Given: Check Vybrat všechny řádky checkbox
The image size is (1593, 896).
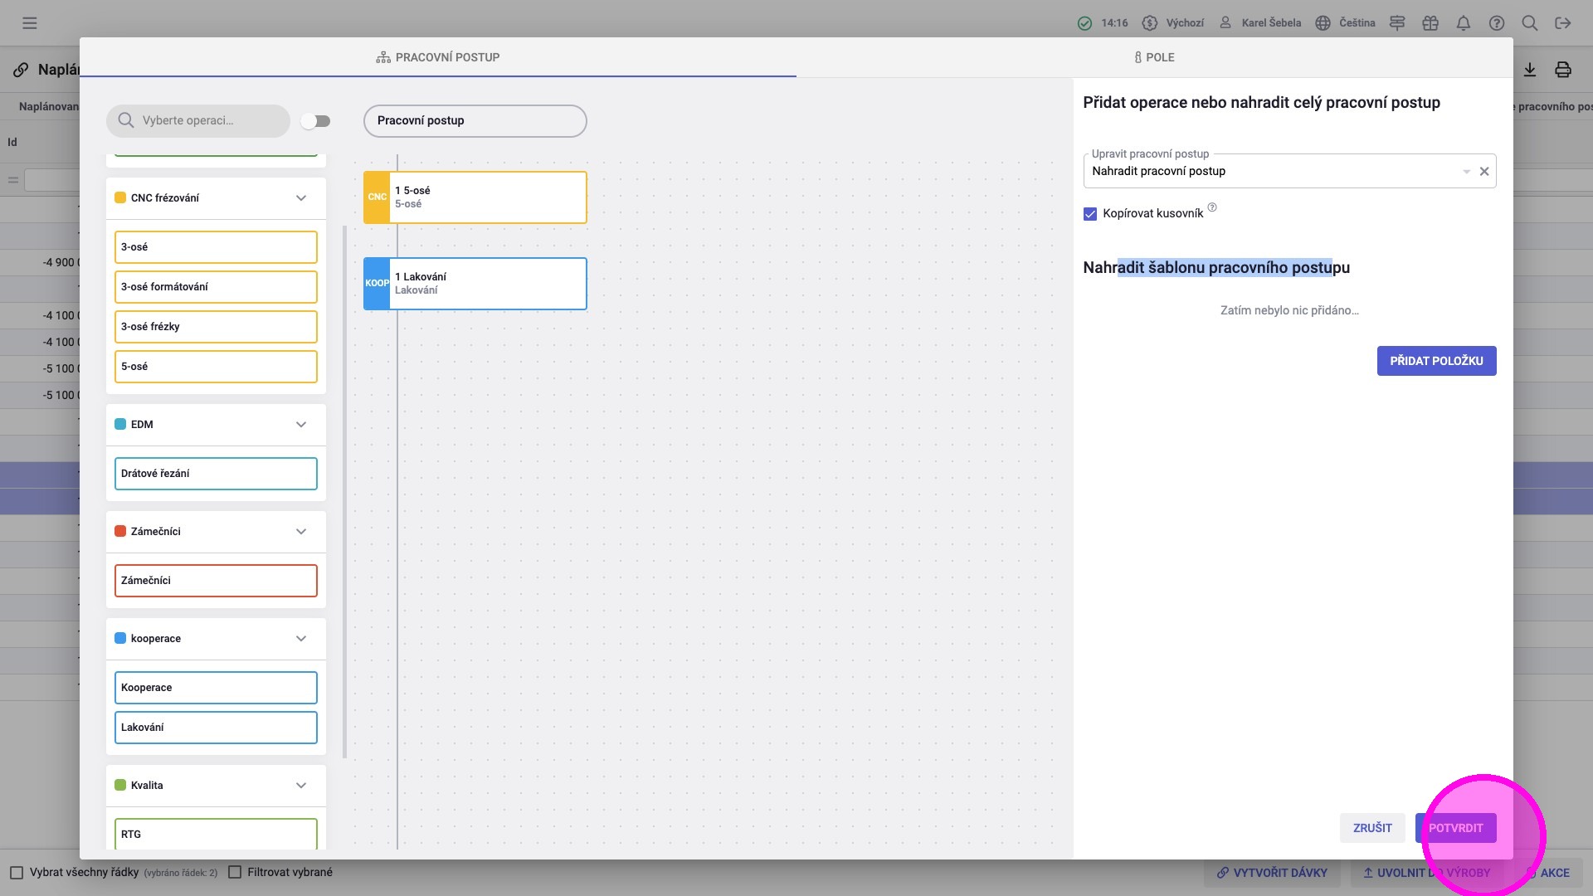Looking at the screenshot, I should tap(17, 872).
